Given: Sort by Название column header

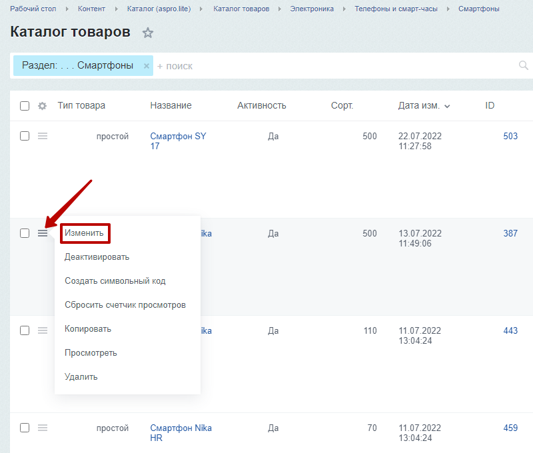Looking at the screenshot, I should [171, 106].
